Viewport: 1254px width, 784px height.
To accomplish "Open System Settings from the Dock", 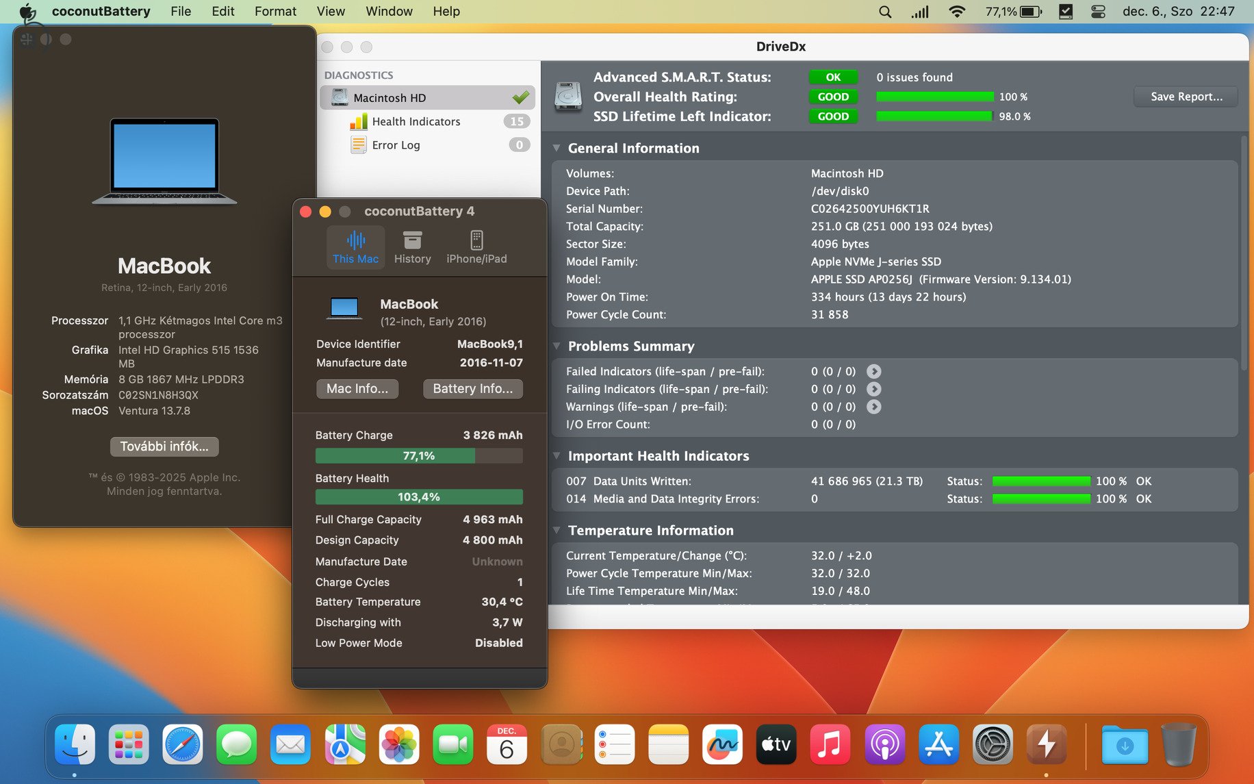I will tap(993, 744).
